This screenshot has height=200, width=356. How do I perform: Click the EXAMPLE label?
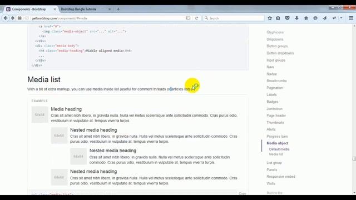[x=39, y=101]
